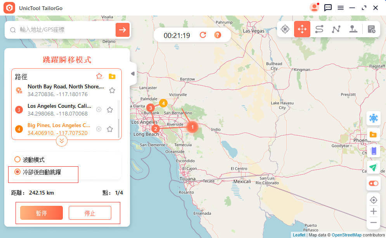Click the 暫停 pause button
The height and width of the screenshot is (238, 386).
42,213
